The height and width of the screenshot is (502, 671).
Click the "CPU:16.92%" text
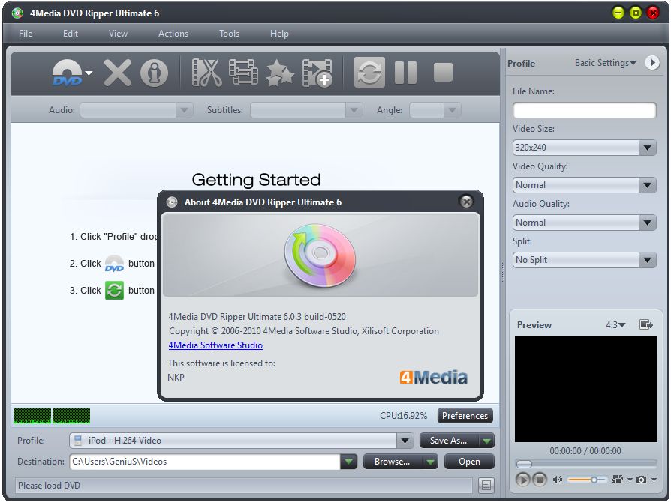403,416
